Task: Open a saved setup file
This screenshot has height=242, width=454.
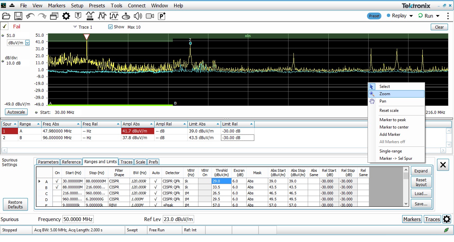Action: pyautogui.click(x=6, y=16)
